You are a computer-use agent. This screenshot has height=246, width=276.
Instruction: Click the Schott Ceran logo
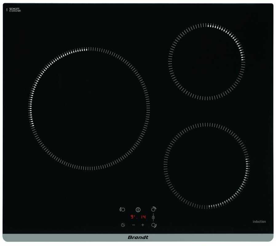(x=14, y=10)
